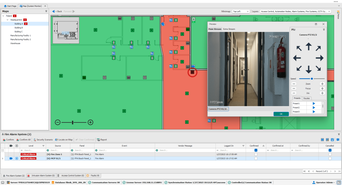Viewport: 342px width, 185px height.
Task: Click playback icon in MCP S1/1 row
Action: 17,158
